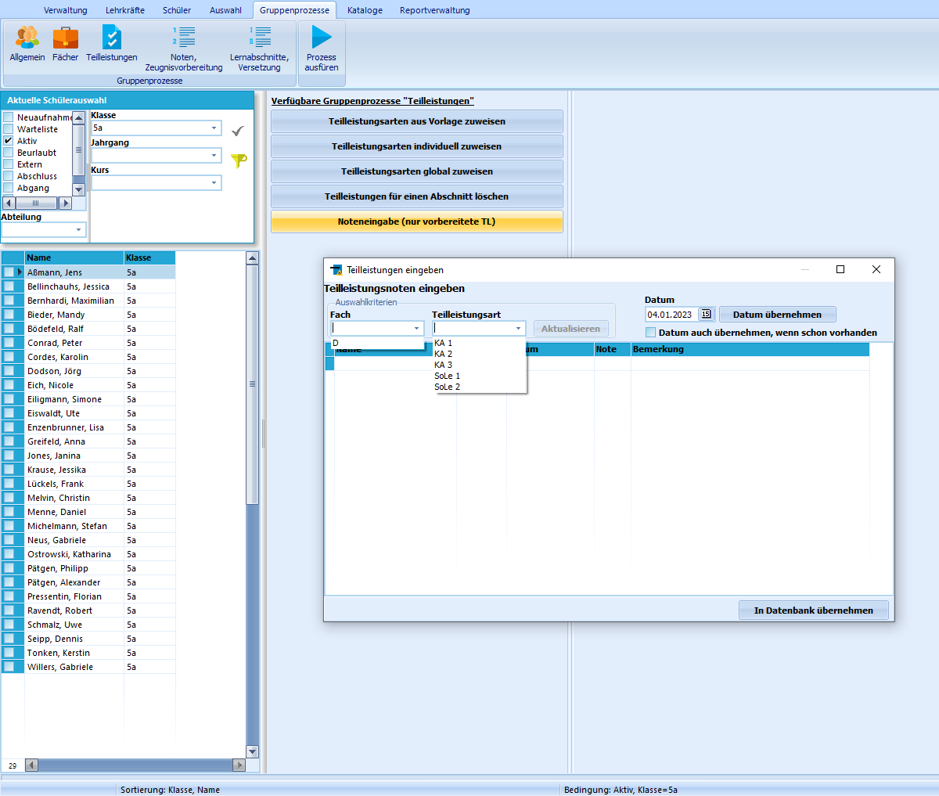Screen dimensions: 939x796
Task: Expand the Abteilung dropdown
Action: pos(79,230)
